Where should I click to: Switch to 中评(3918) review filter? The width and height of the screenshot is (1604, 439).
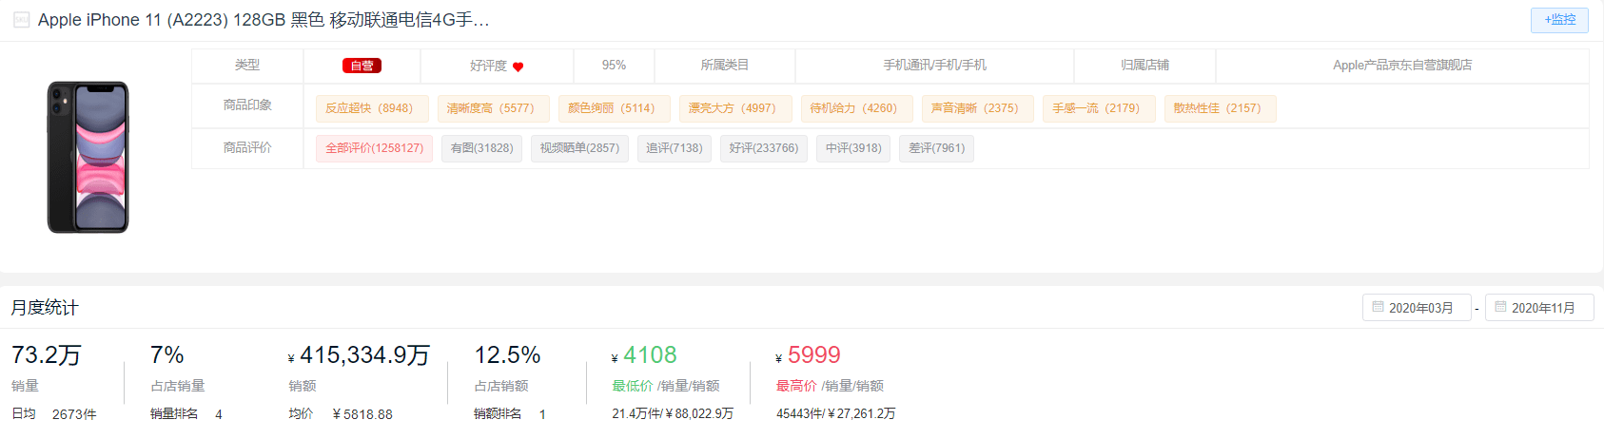pyautogui.click(x=853, y=148)
